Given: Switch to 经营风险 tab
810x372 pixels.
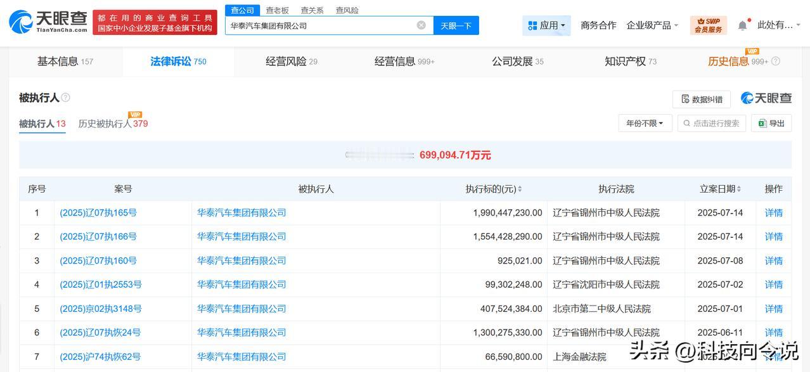Looking at the screenshot, I should pyautogui.click(x=292, y=61).
